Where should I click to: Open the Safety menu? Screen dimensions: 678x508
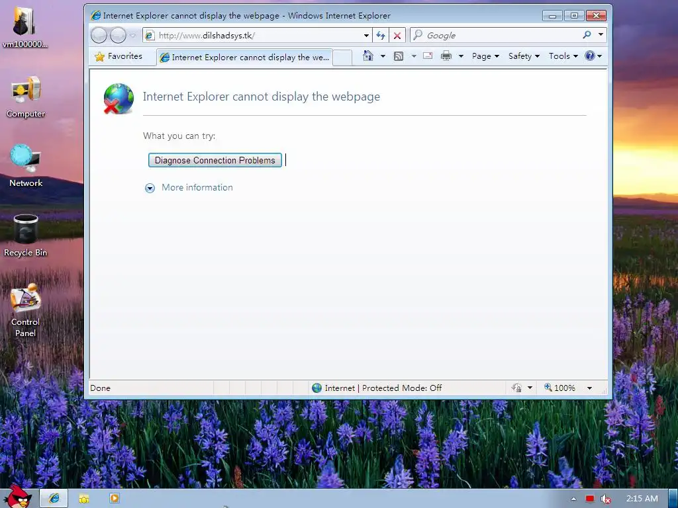524,56
